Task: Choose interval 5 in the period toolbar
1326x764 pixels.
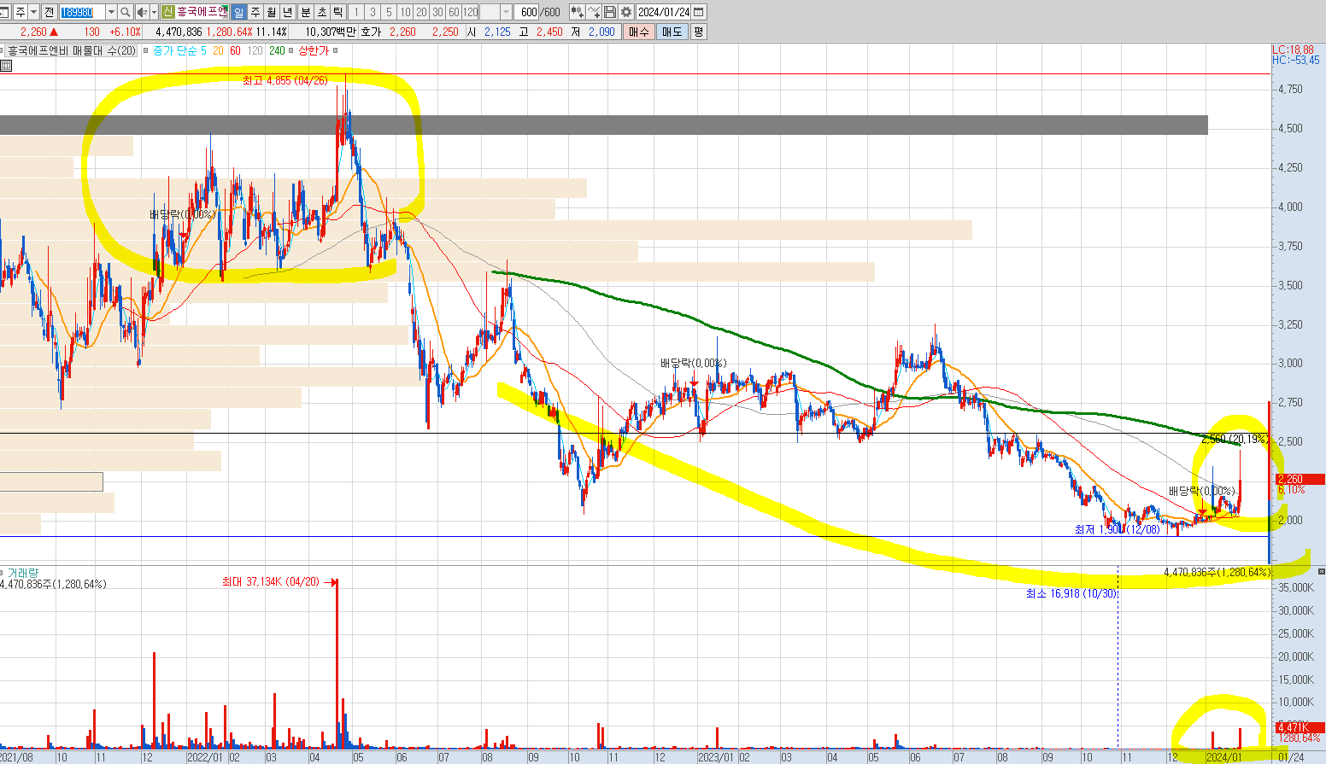Action: 389,12
